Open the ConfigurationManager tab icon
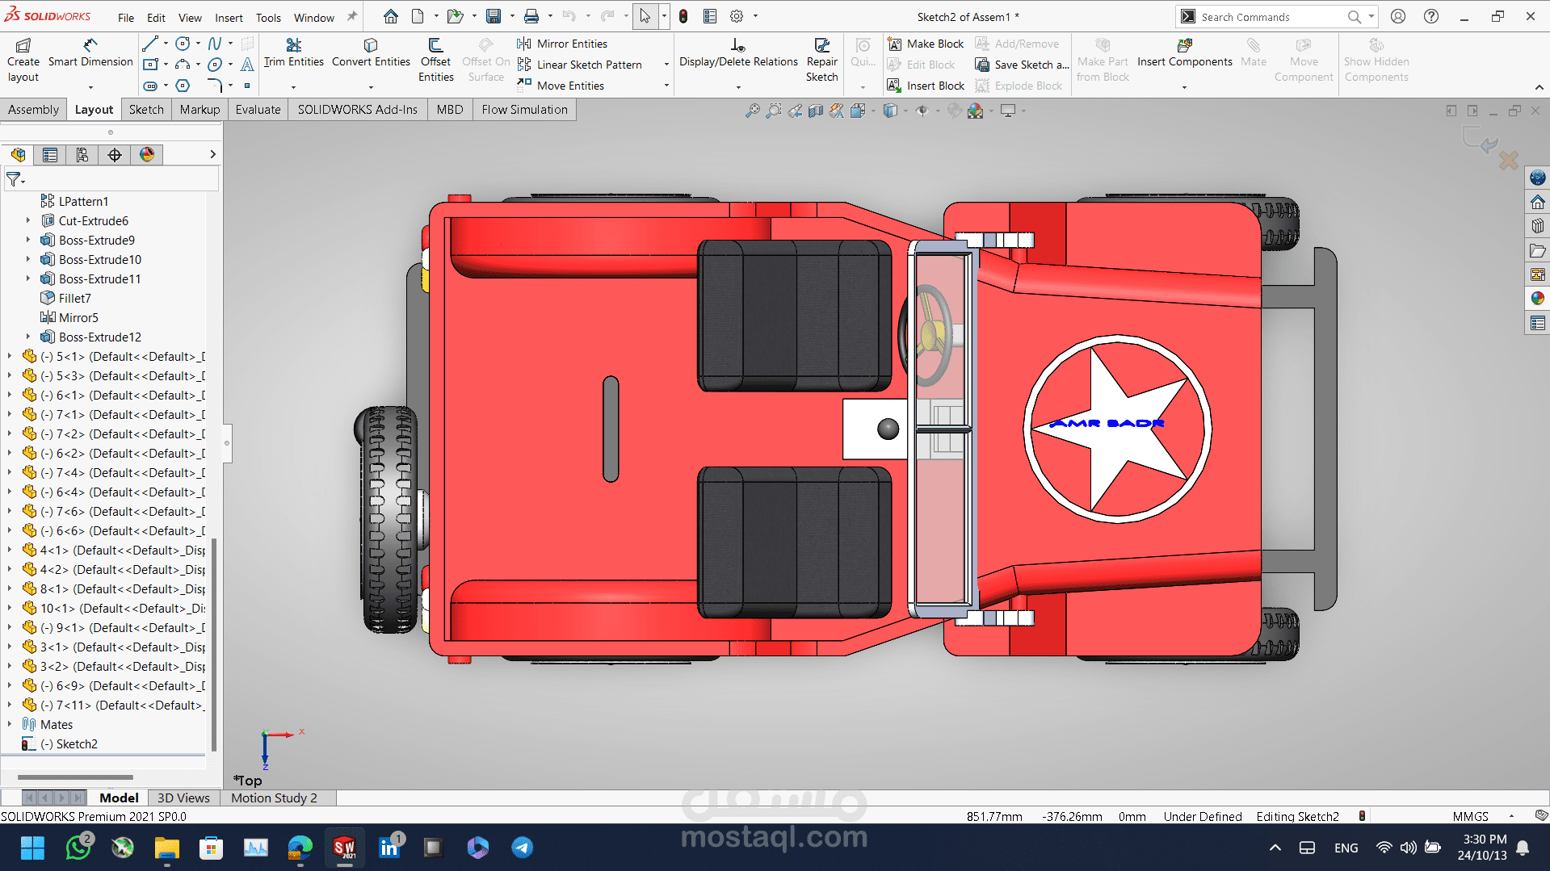The image size is (1550, 871). click(82, 155)
